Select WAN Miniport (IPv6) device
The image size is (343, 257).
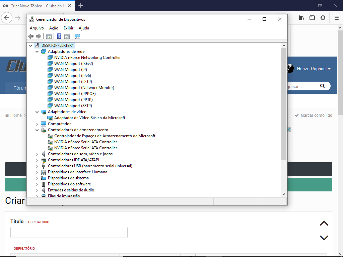(72, 76)
